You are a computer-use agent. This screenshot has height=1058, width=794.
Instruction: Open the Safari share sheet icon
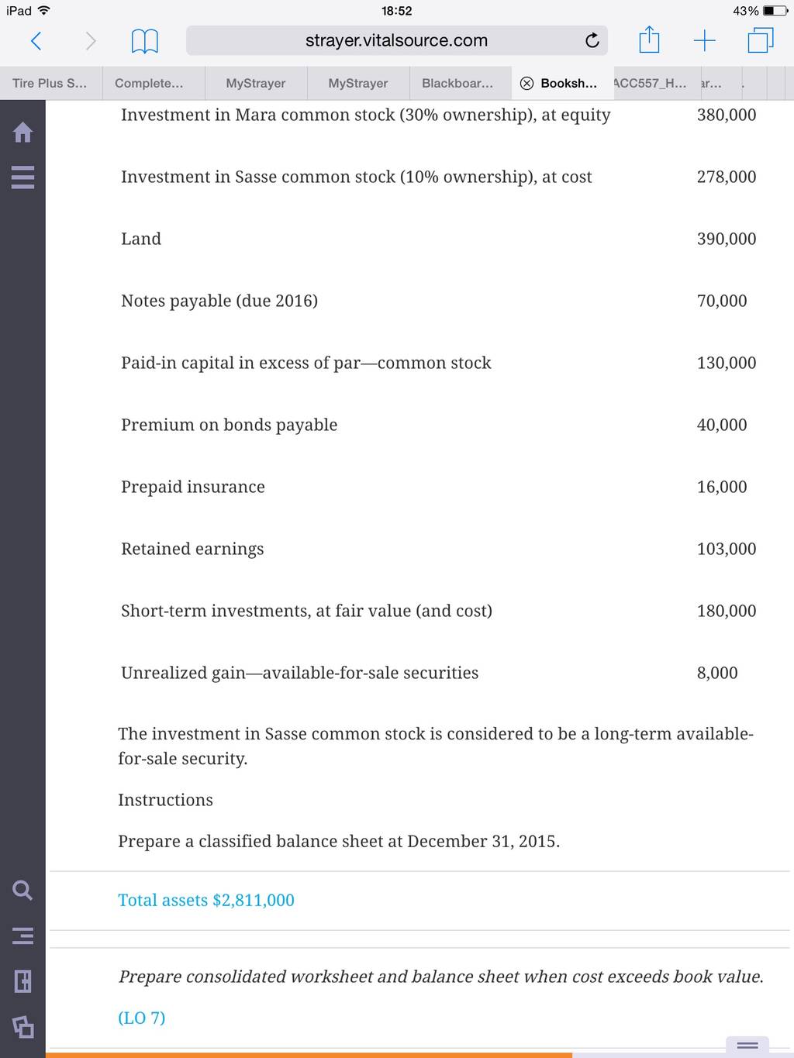(649, 40)
